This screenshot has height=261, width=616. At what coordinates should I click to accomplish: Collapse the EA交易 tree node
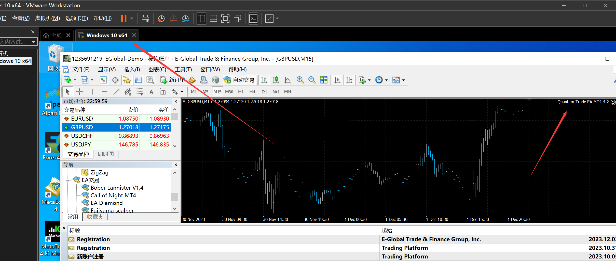pyautogui.click(x=67, y=180)
